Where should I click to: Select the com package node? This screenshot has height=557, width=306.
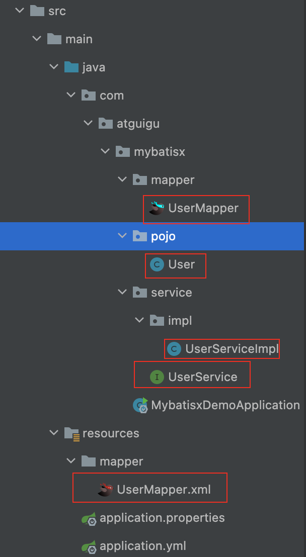point(103,96)
